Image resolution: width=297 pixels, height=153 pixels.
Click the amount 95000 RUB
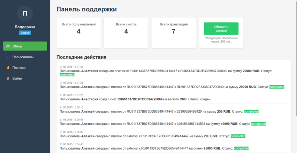coord(212,149)
